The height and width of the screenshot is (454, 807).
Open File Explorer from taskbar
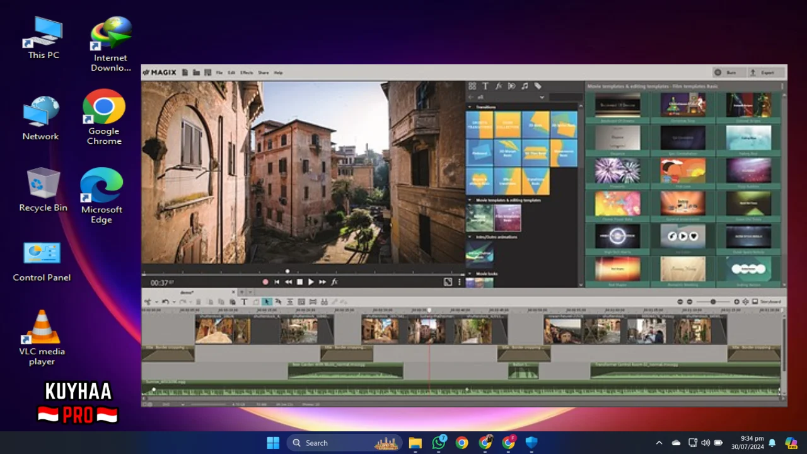(415, 443)
